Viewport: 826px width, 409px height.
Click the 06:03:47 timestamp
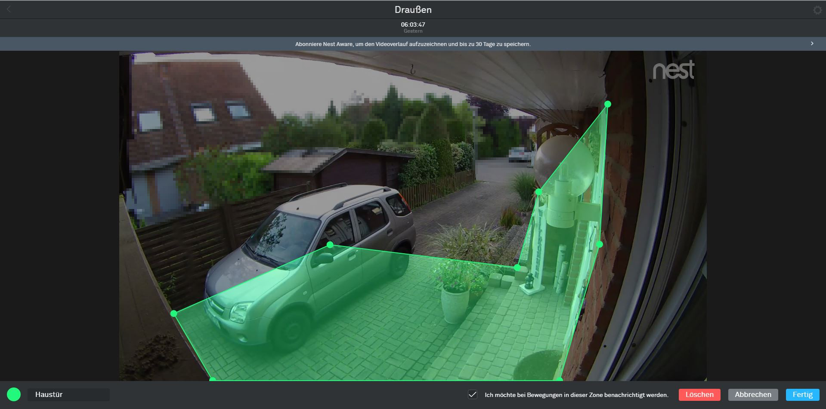pyautogui.click(x=413, y=25)
